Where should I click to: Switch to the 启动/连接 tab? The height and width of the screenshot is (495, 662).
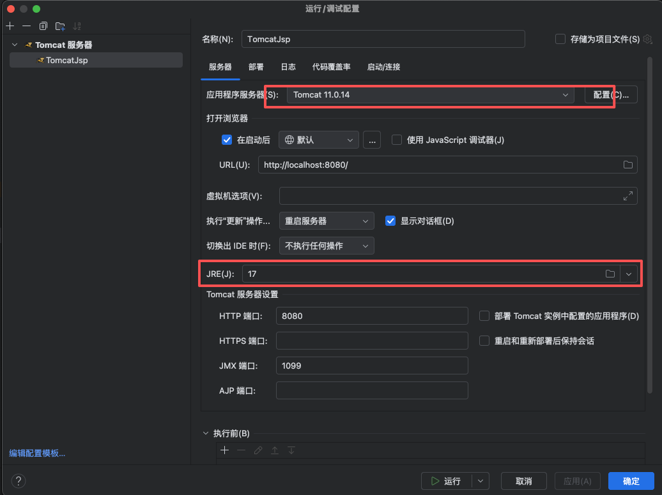tap(384, 67)
